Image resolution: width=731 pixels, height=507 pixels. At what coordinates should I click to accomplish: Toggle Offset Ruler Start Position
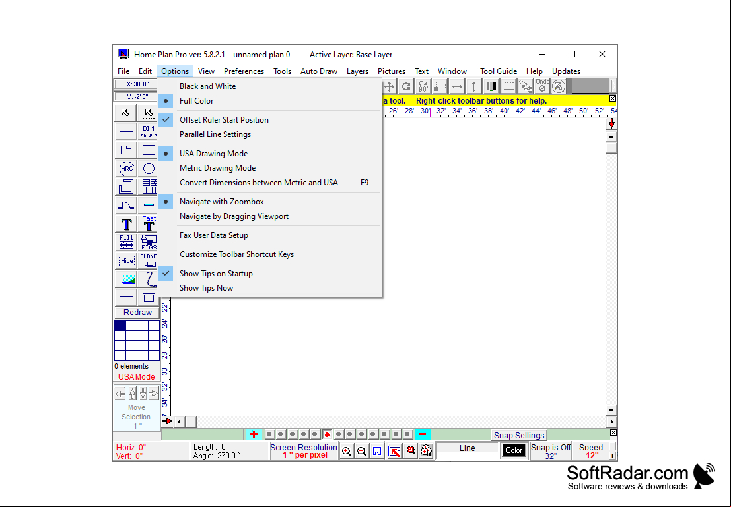pyautogui.click(x=270, y=119)
